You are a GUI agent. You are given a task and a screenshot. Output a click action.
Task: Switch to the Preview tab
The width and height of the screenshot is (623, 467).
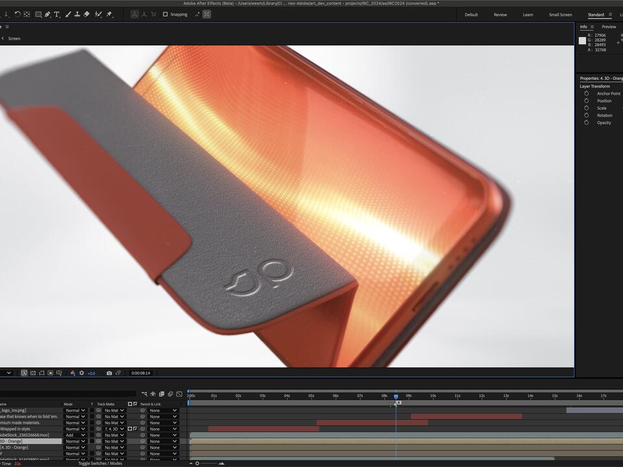(609, 27)
